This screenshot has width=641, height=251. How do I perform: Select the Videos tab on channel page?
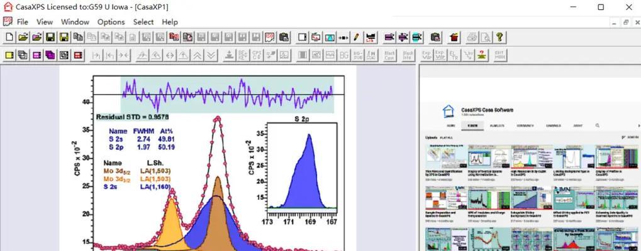472,126
